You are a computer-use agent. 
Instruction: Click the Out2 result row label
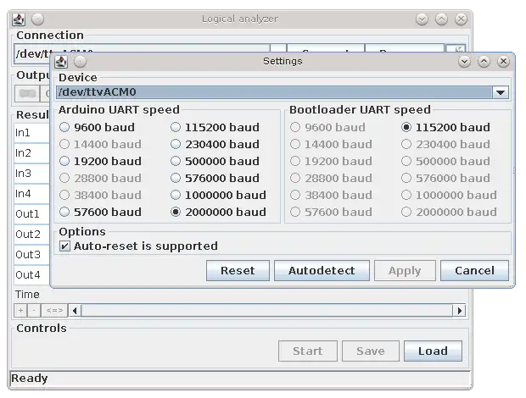point(28,235)
